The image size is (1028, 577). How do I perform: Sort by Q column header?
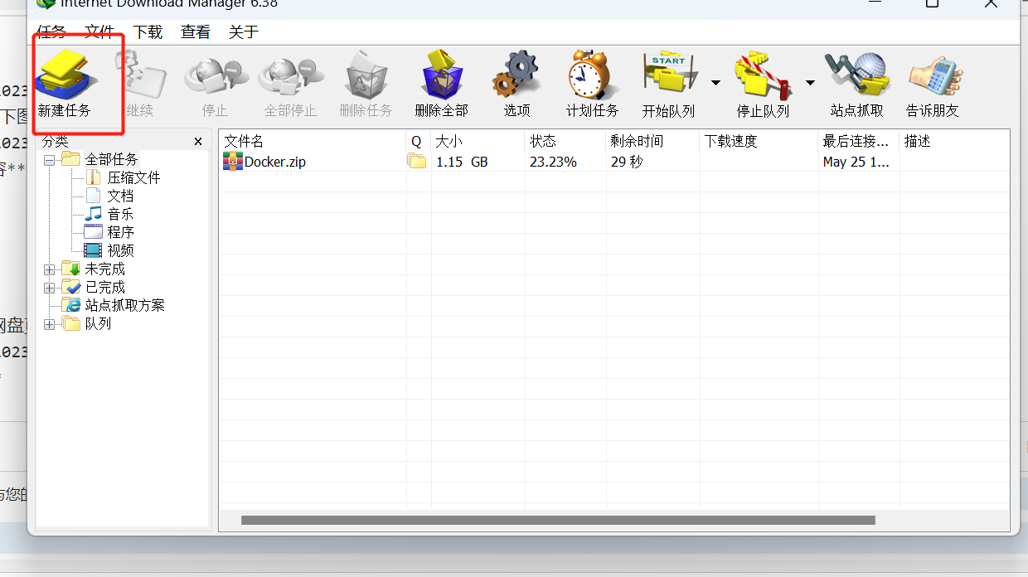[419, 141]
